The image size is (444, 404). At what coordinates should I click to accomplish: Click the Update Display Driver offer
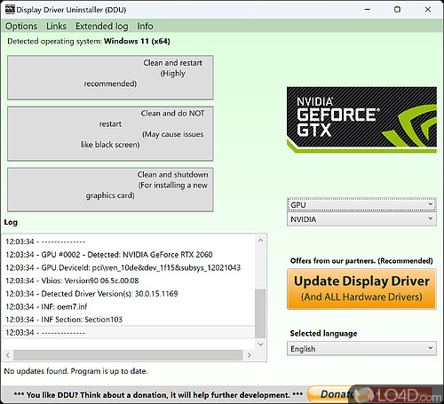pyautogui.click(x=361, y=289)
